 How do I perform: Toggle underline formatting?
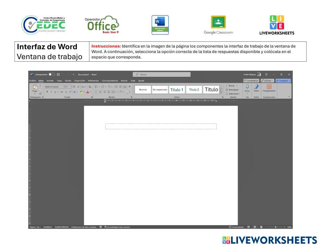tap(55, 92)
